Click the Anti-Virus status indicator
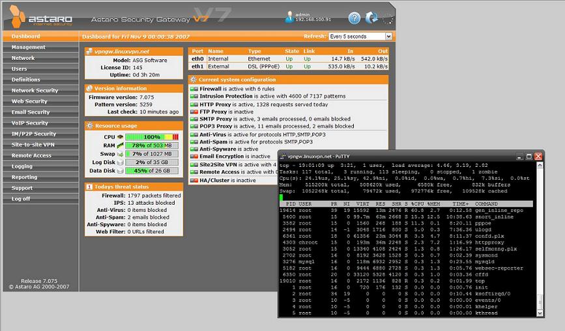This screenshot has width=565, height=331. (194, 135)
